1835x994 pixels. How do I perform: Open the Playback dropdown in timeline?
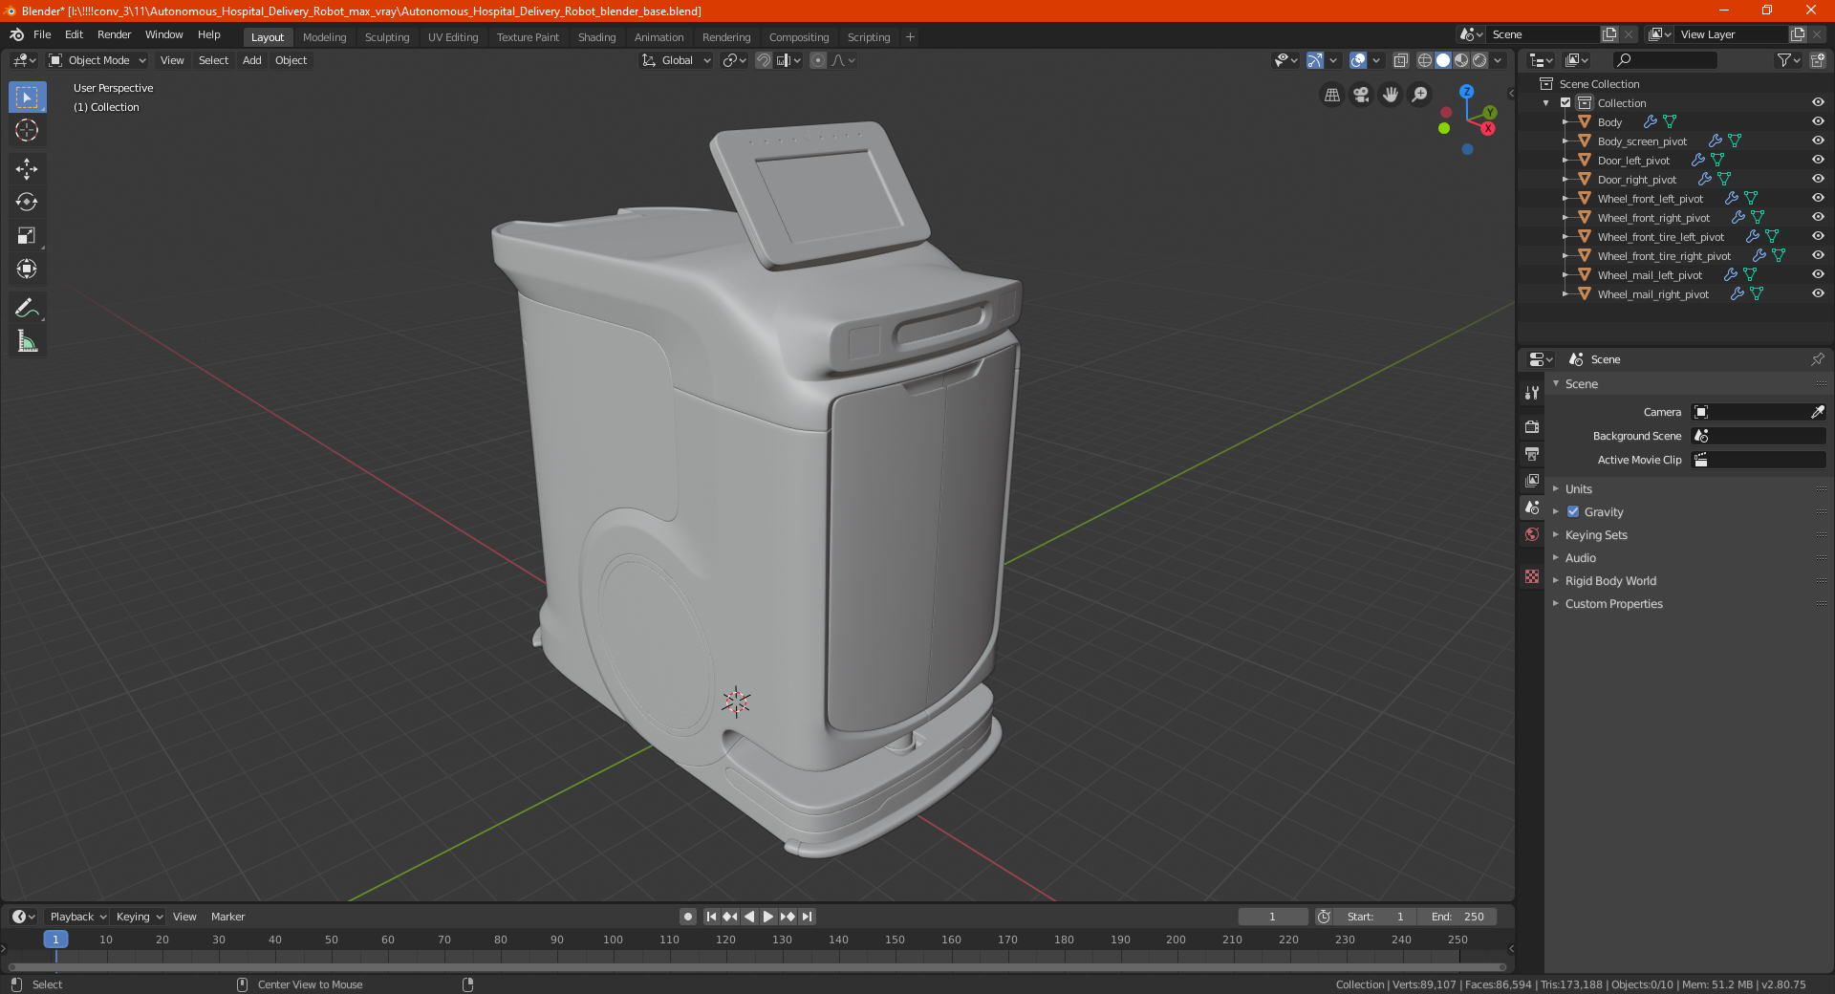tap(77, 917)
